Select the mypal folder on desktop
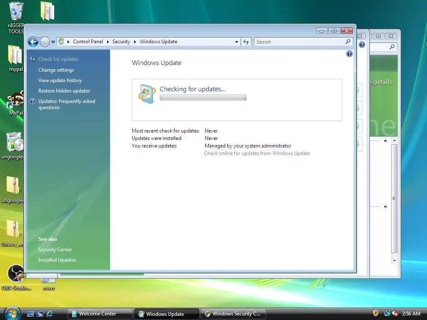Screen dimensions: 427x320 (15, 55)
